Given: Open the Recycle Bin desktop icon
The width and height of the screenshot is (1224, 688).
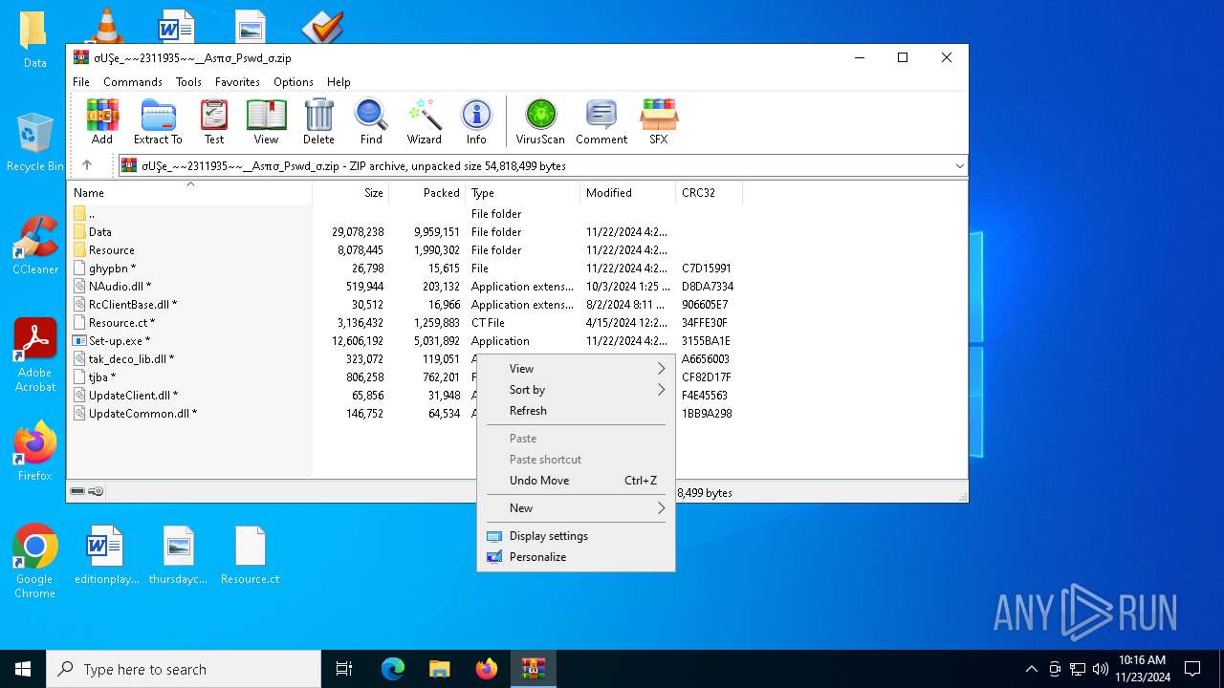Looking at the screenshot, I should pyautogui.click(x=34, y=142).
